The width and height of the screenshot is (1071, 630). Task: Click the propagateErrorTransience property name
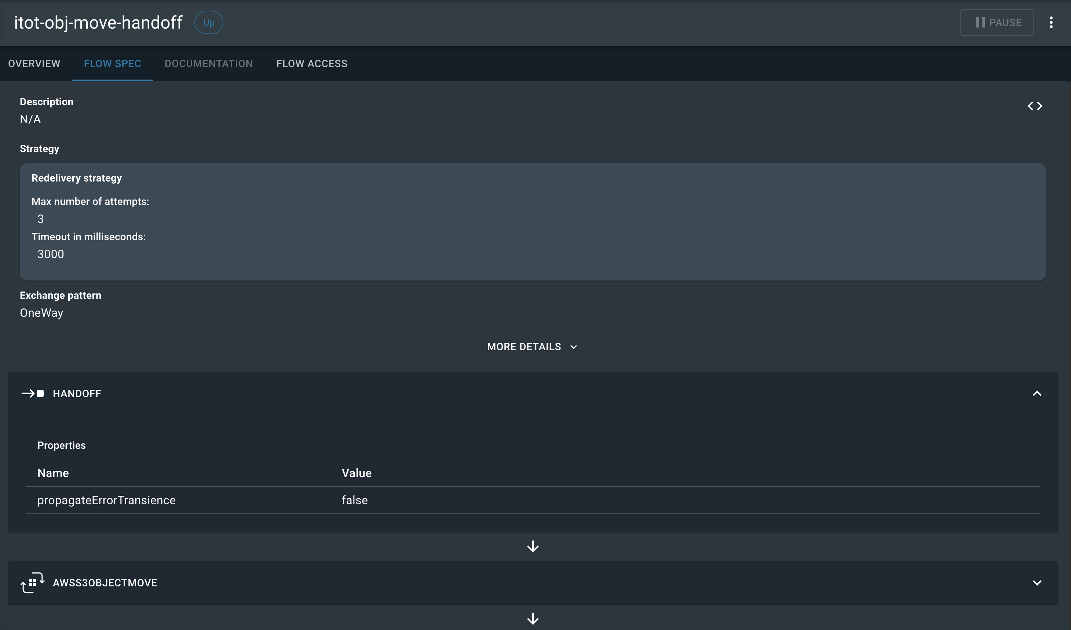pyautogui.click(x=107, y=500)
